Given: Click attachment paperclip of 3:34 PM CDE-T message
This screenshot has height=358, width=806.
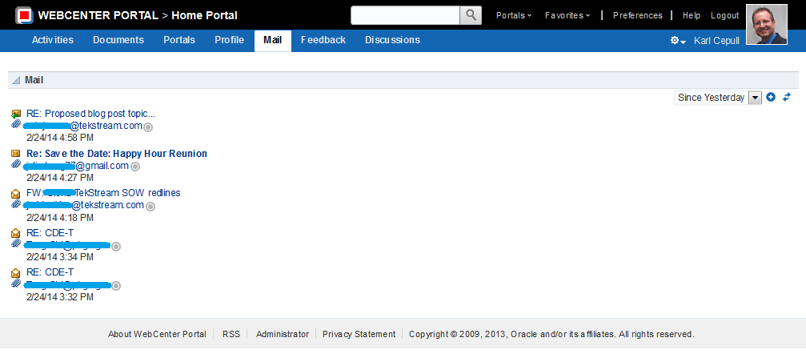Looking at the screenshot, I should [16, 243].
